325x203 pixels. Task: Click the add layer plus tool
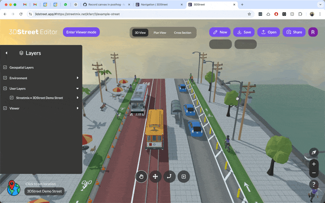click(x=184, y=177)
